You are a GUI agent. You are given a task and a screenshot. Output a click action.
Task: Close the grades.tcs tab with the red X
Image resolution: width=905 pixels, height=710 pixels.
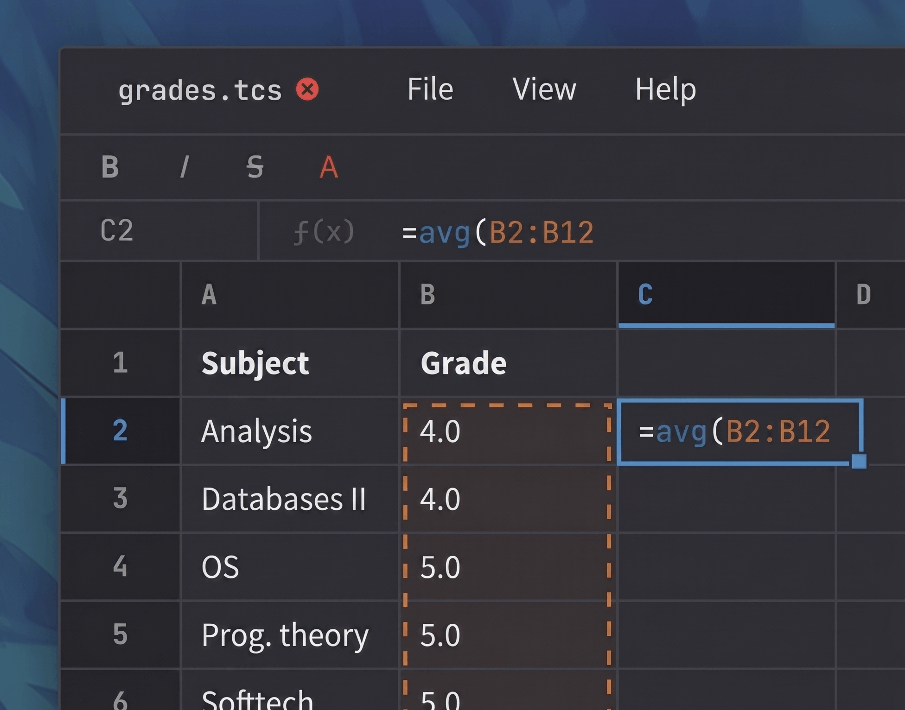coord(307,89)
